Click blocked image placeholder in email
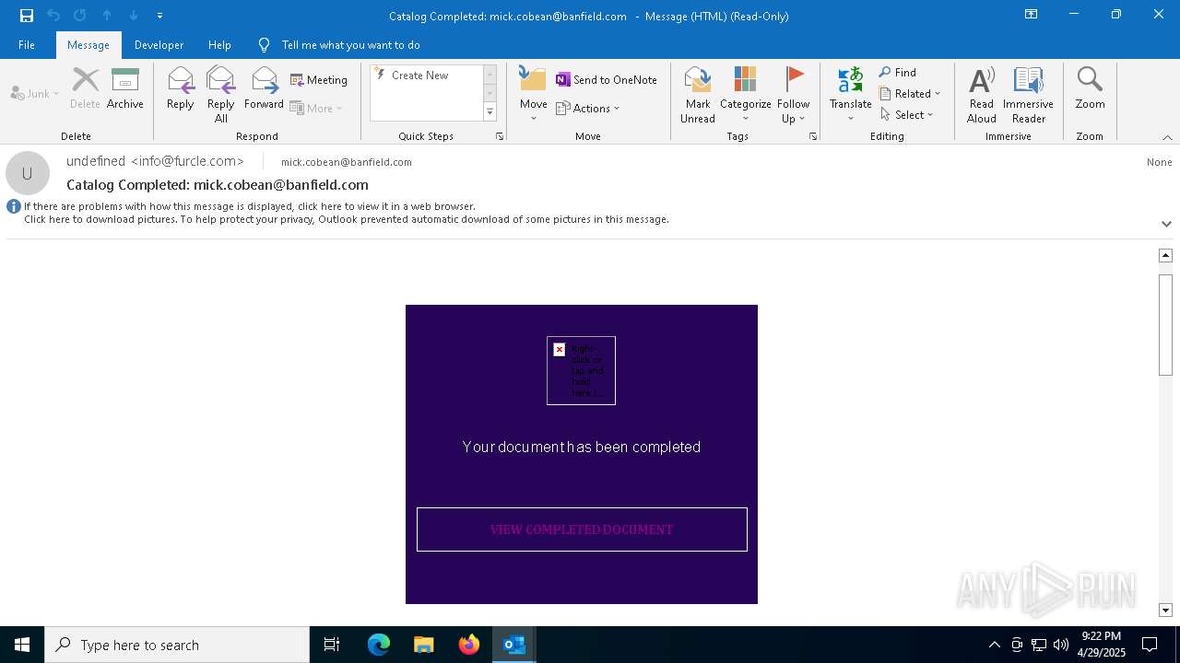Viewport: 1180px width, 663px height. pos(581,370)
